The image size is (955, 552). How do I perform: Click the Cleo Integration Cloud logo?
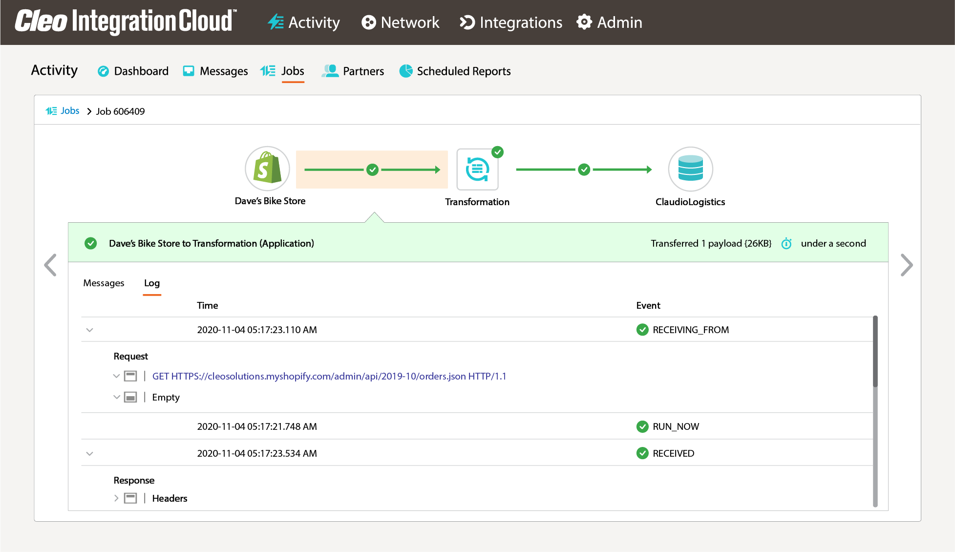point(126,22)
